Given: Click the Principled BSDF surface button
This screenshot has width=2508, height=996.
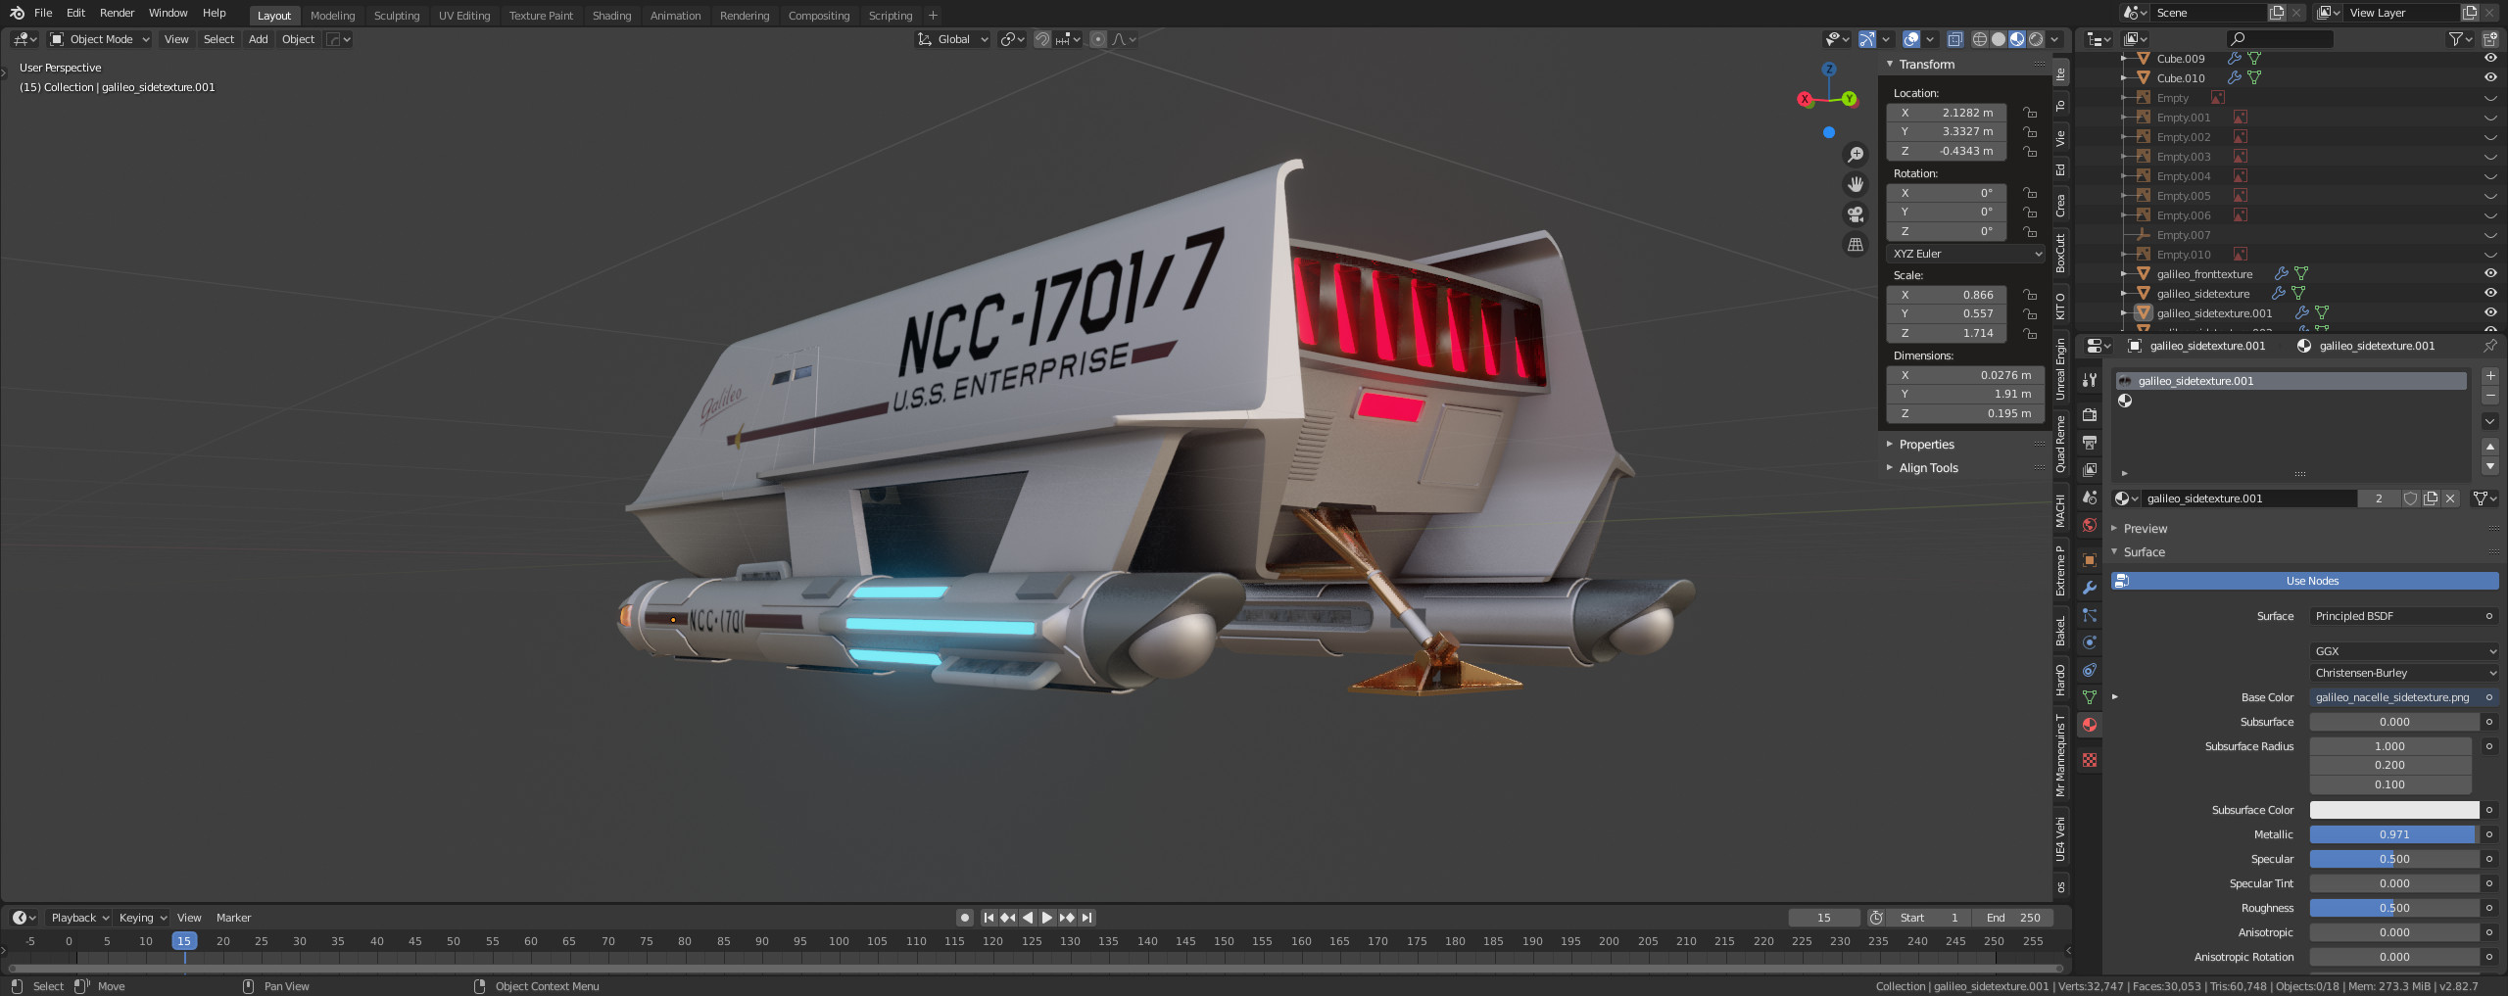Looking at the screenshot, I should pos(2400,616).
